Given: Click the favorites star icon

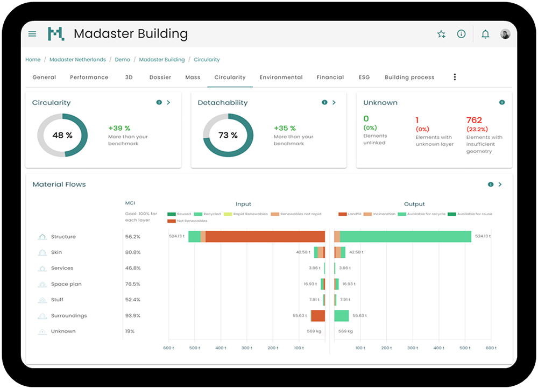Looking at the screenshot, I should (x=441, y=33).
